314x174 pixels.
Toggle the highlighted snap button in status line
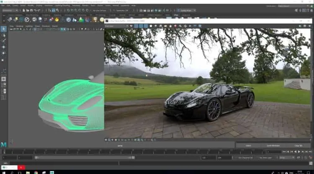(x=54, y=10)
